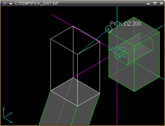Click the C:\TEMP\PICK_DIST.tld title text
Image resolution: width=165 pixels, height=126 pixels.
[x=37, y=3]
